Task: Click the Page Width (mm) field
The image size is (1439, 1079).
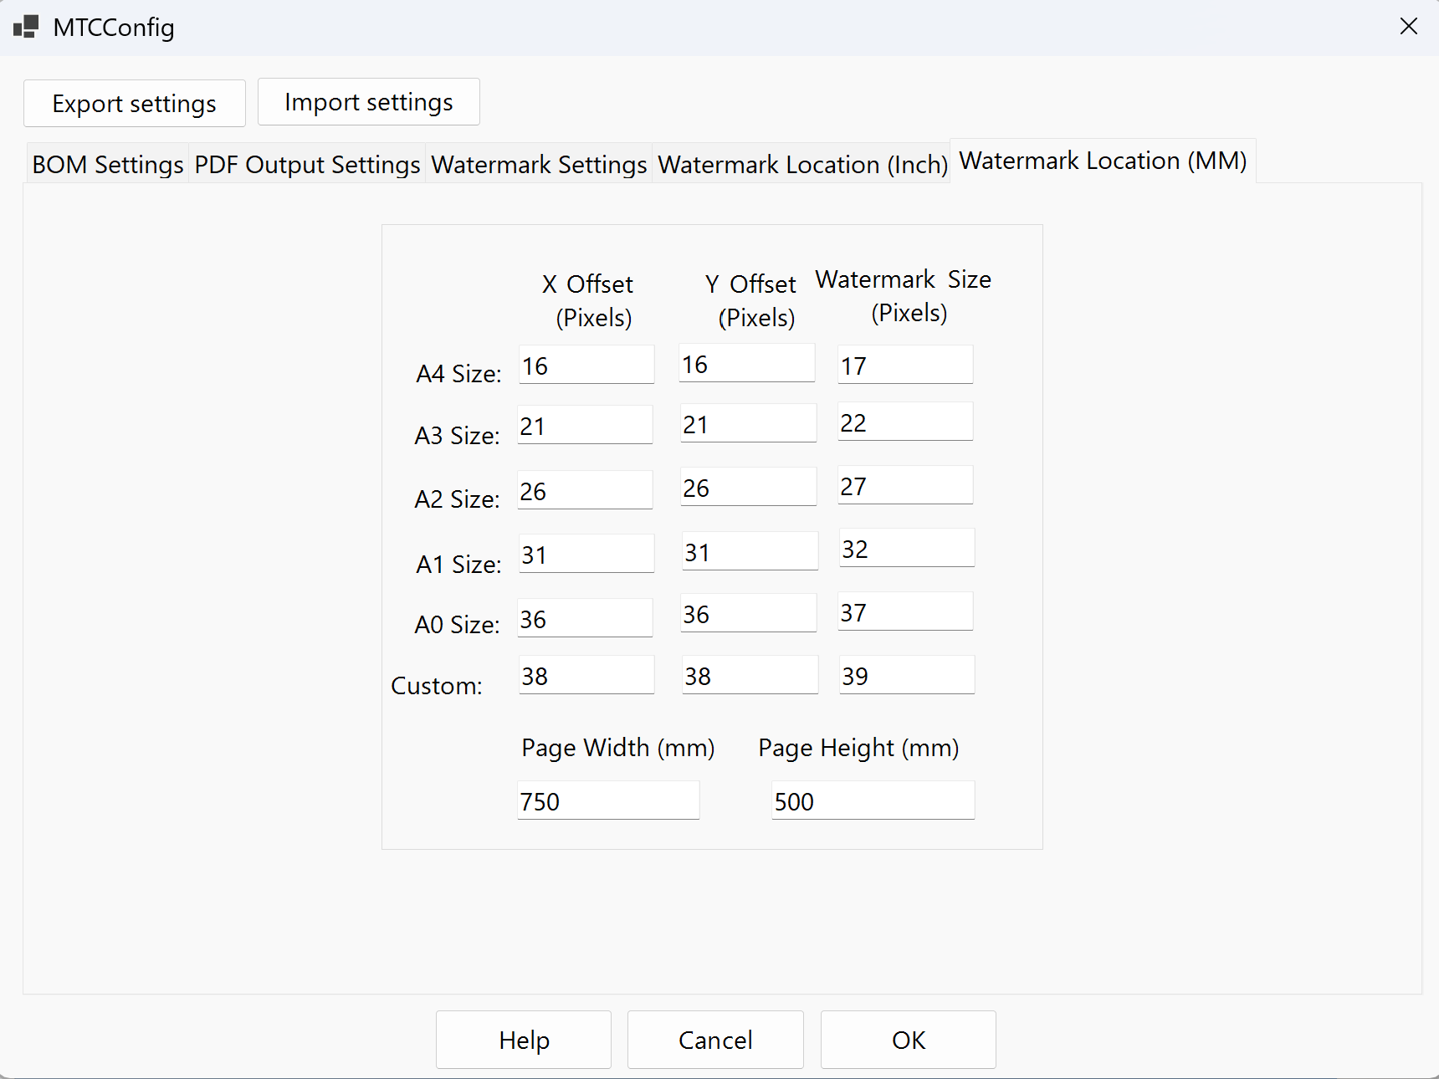Action: (608, 800)
